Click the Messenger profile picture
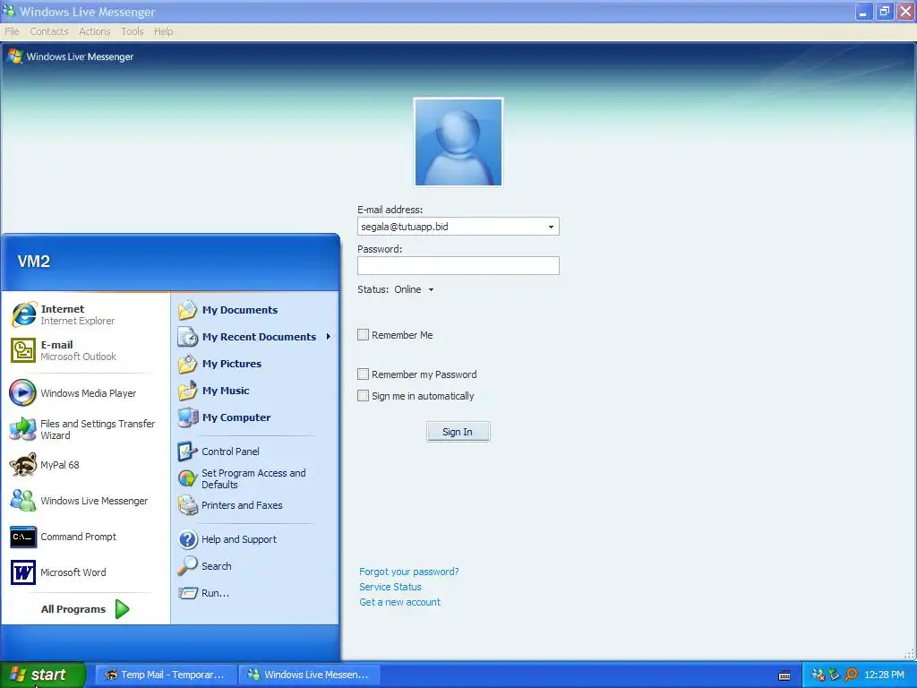Screen dimensions: 917x688 click(458, 142)
